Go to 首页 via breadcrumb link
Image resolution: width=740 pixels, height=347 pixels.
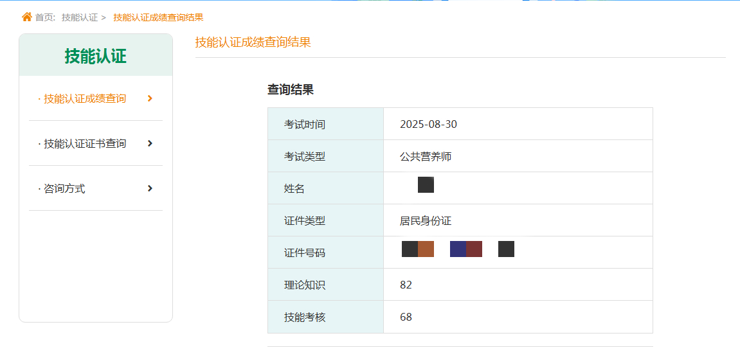[x=44, y=17]
